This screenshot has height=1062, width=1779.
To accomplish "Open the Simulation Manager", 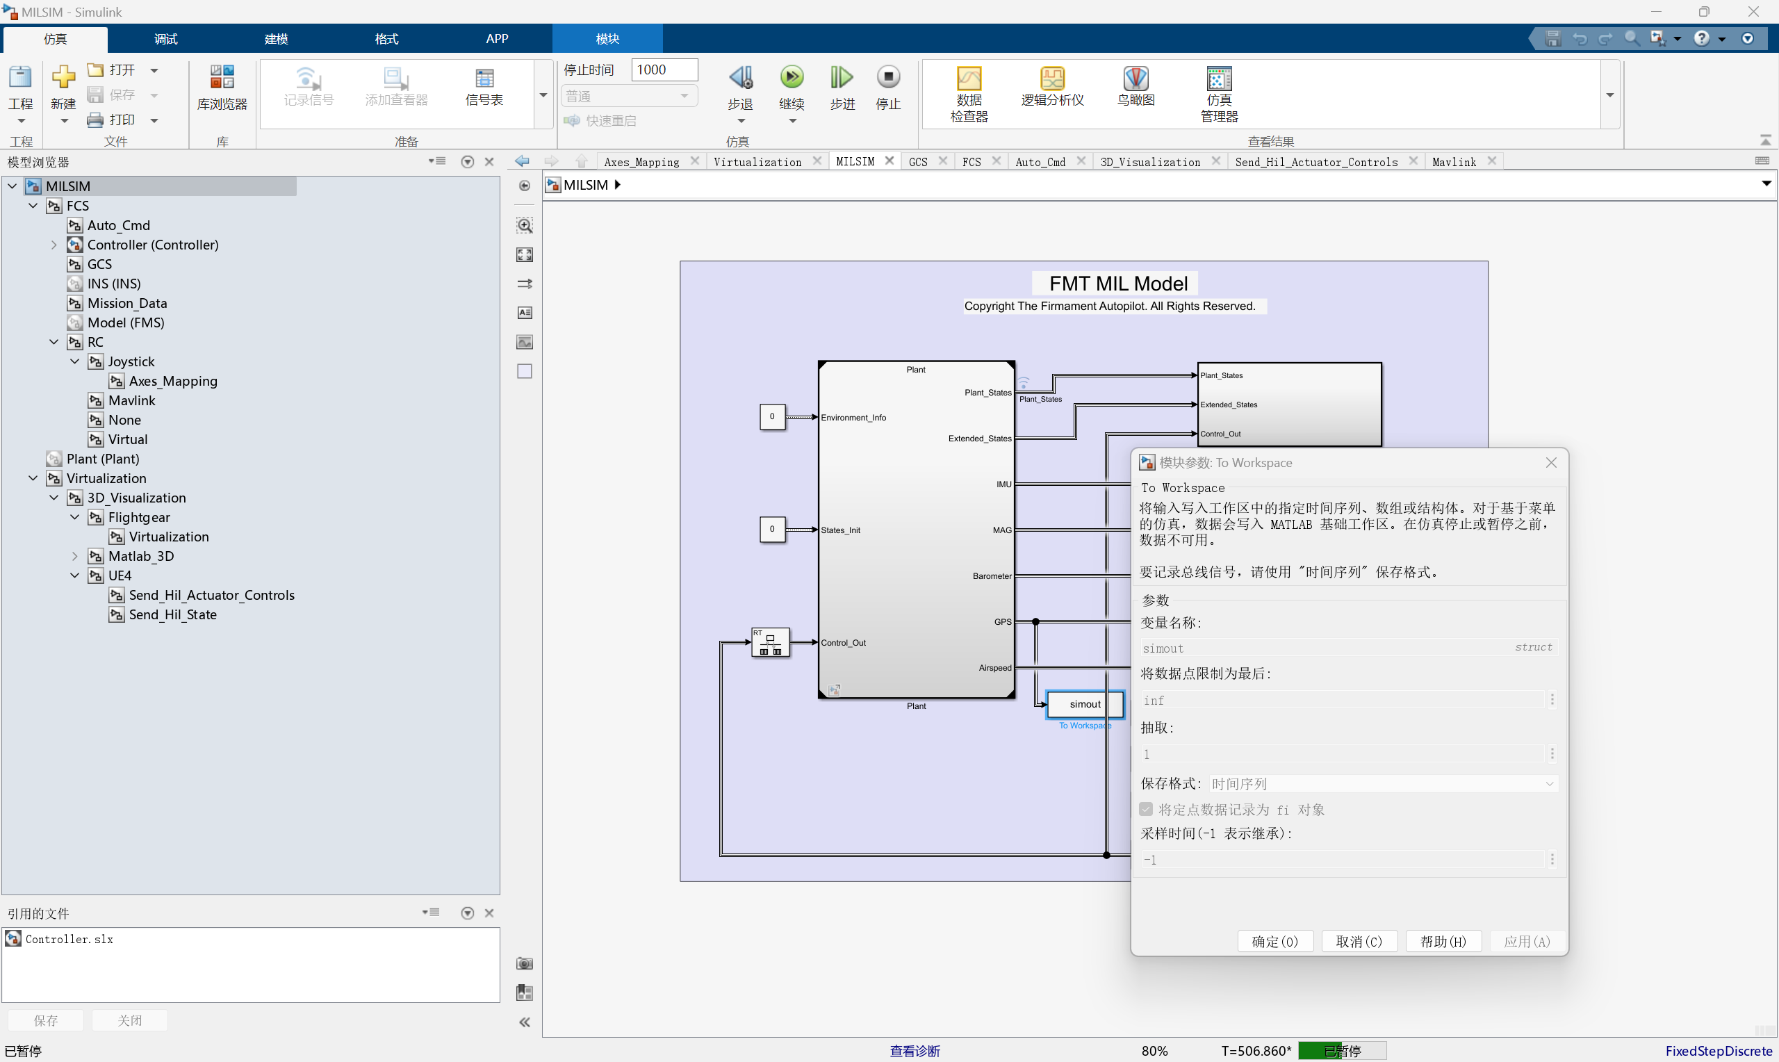I will point(1219,77).
